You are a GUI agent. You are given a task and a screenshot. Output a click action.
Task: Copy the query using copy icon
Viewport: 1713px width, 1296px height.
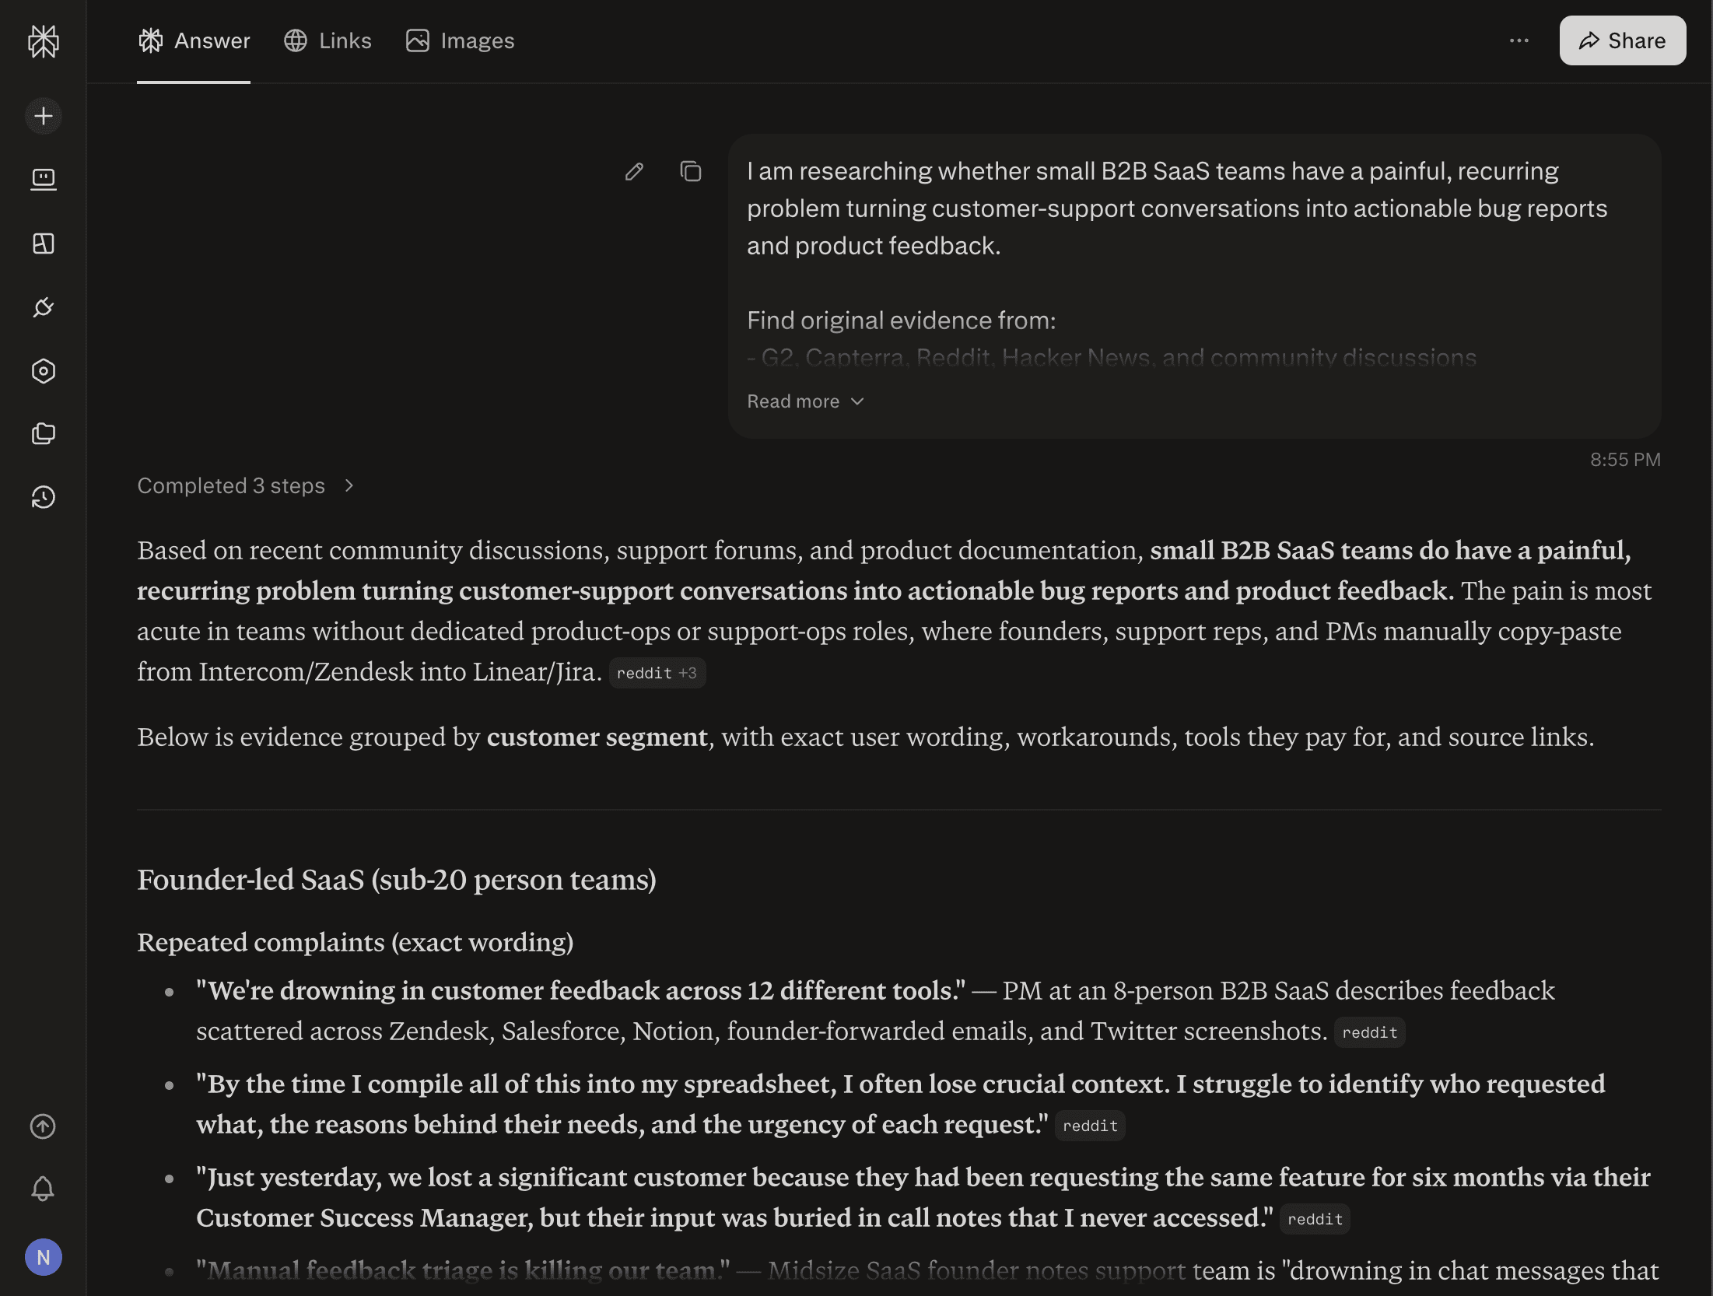click(690, 171)
